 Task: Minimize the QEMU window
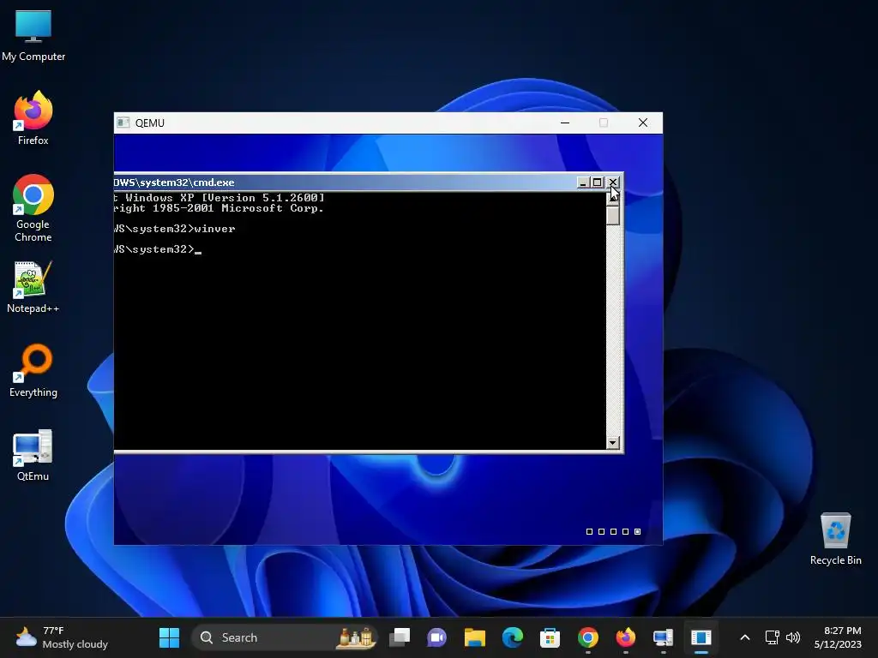[565, 123]
